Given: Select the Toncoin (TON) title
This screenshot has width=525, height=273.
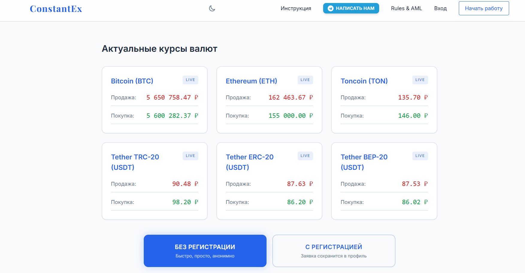Looking at the screenshot, I should tap(364, 81).
